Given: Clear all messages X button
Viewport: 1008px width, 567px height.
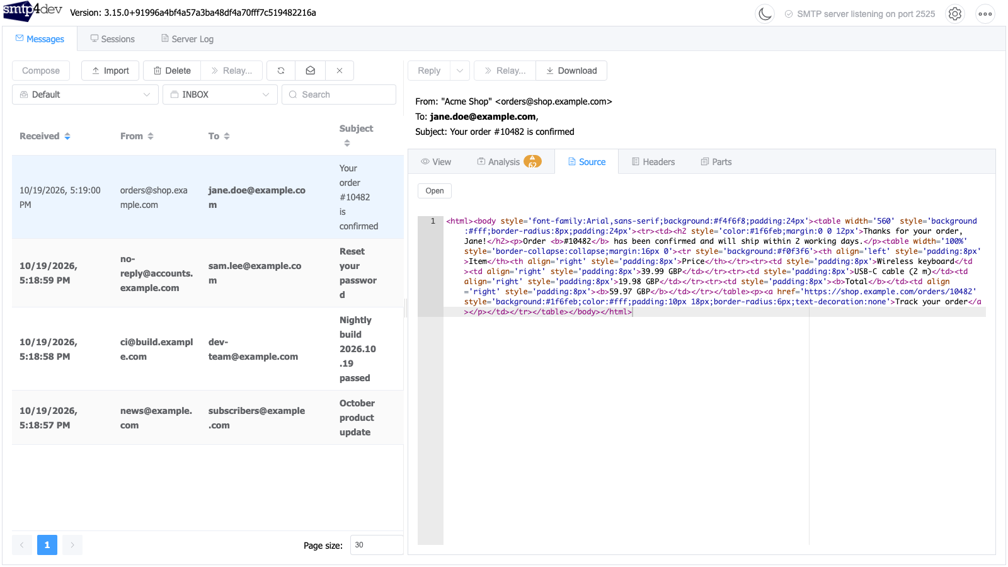Looking at the screenshot, I should pyautogui.click(x=340, y=71).
